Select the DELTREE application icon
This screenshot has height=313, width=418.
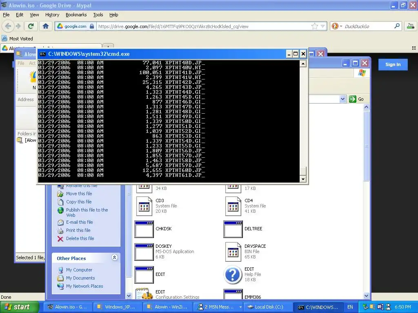(x=233, y=229)
